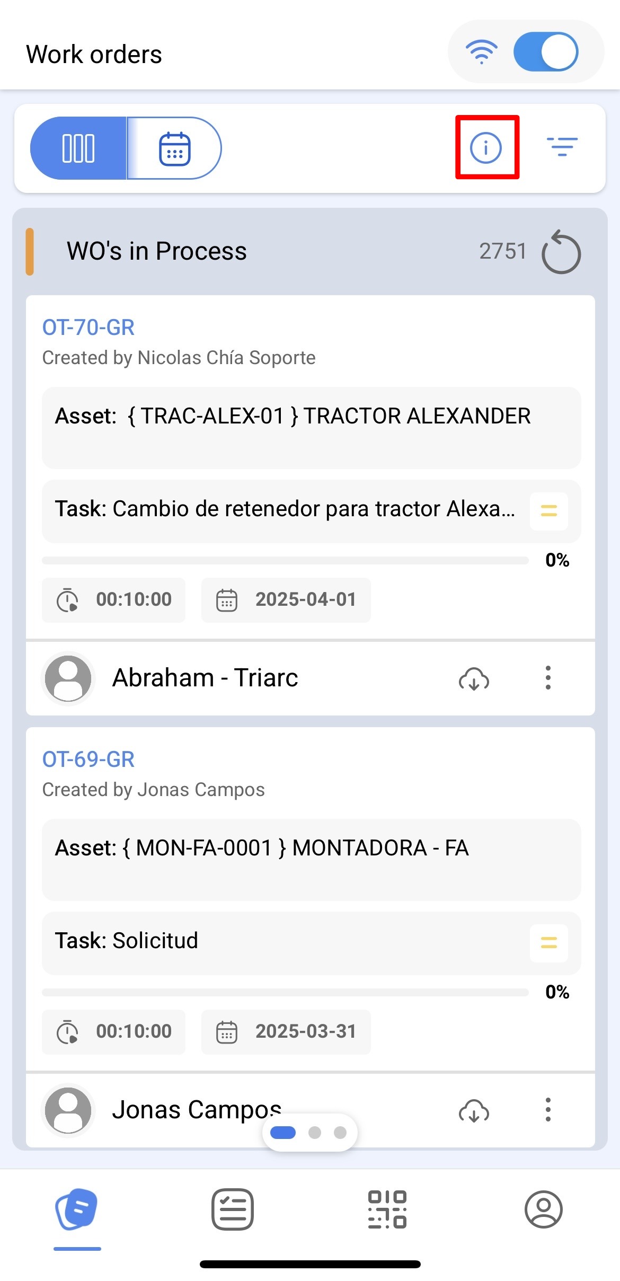Open three-dot menu for OT-70-GR

[x=548, y=678]
